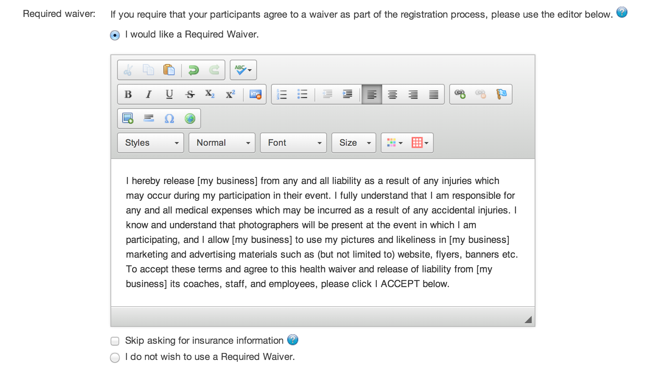
Task: Click the editor resize handle corner
Action: coord(528,319)
